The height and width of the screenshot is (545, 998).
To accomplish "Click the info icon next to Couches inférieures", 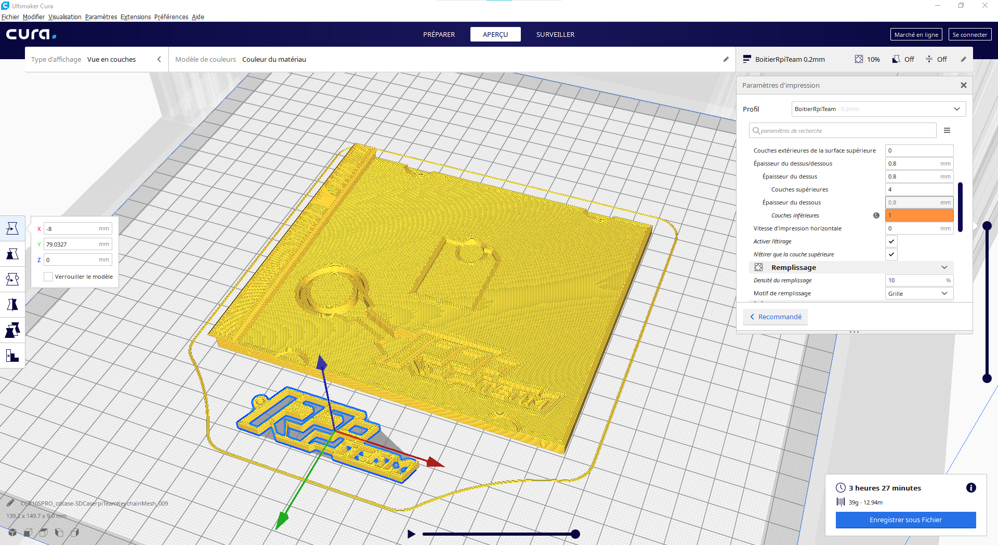I will tap(876, 215).
